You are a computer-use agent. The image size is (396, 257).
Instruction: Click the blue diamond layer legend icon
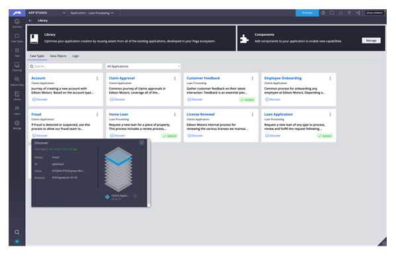[107, 197]
